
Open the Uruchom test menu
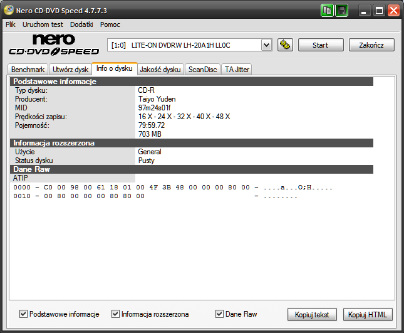[43, 24]
